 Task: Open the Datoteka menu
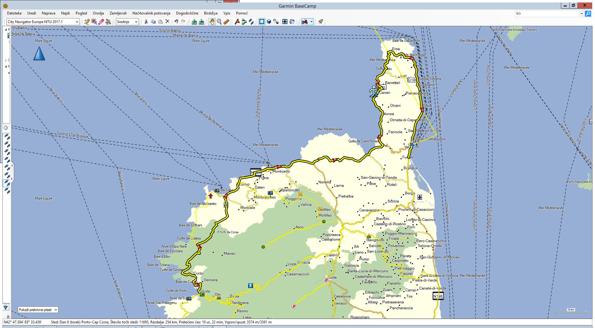(14, 13)
